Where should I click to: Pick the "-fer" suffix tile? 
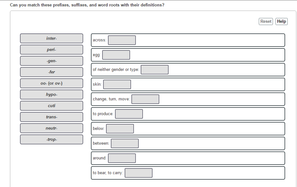click(x=51, y=72)
